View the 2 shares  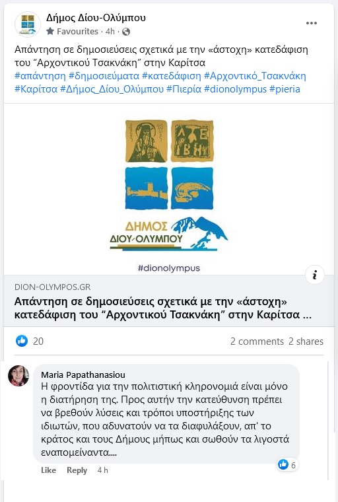(x=306, y=341)
